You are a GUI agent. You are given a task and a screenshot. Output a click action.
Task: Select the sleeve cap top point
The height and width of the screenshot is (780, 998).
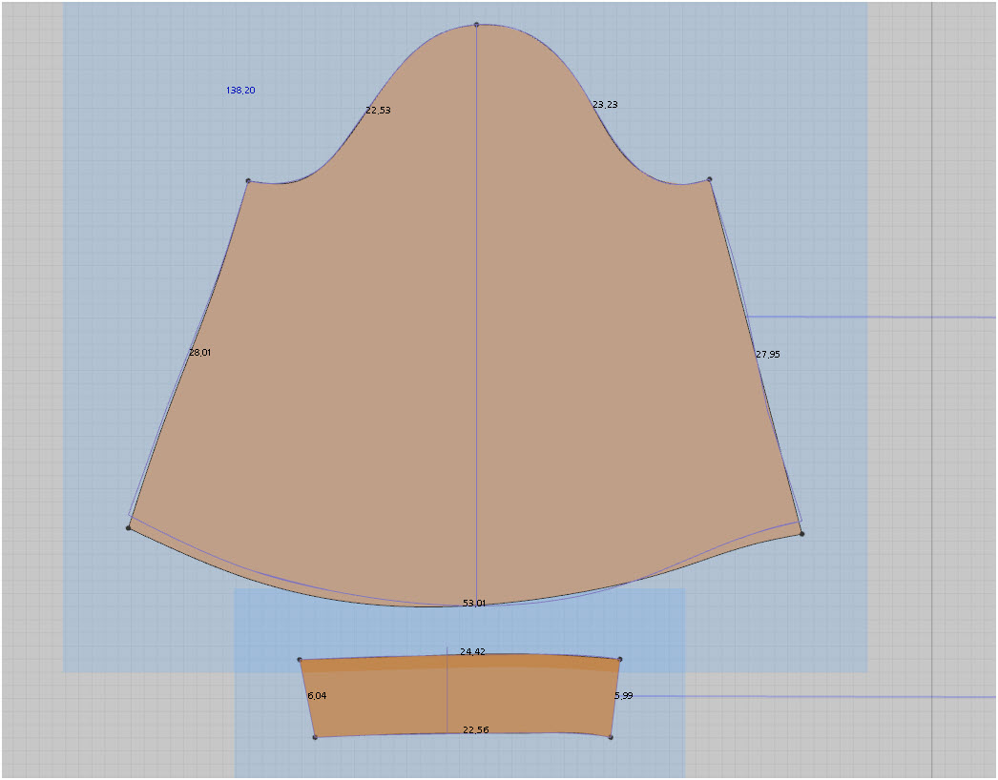476,25
